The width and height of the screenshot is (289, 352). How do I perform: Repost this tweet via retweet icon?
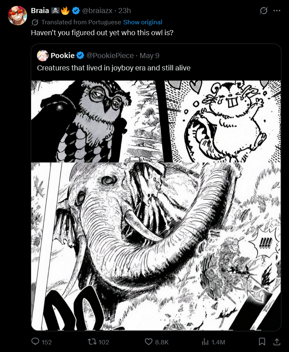pos(92,342)
